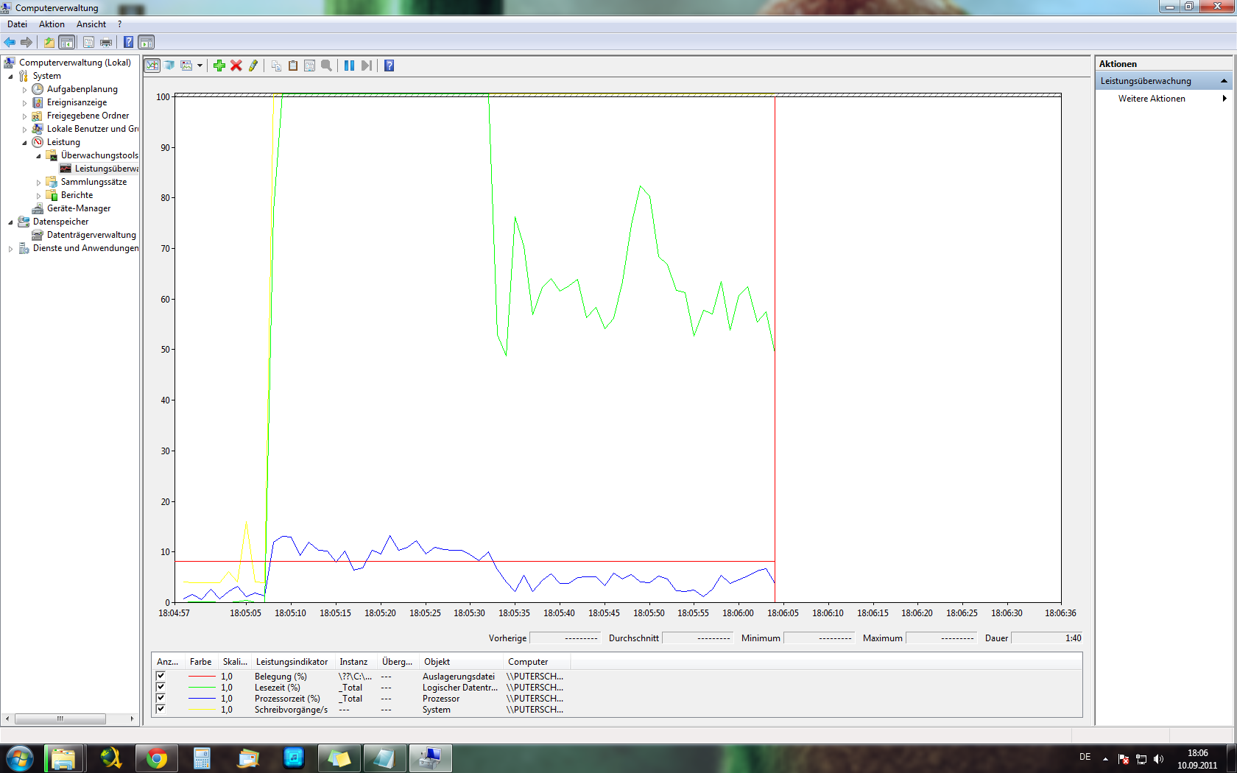Viewport: 1237px width, 773px height.
Task: Expand the Freigegebene Ordner node
Action: 24,116
